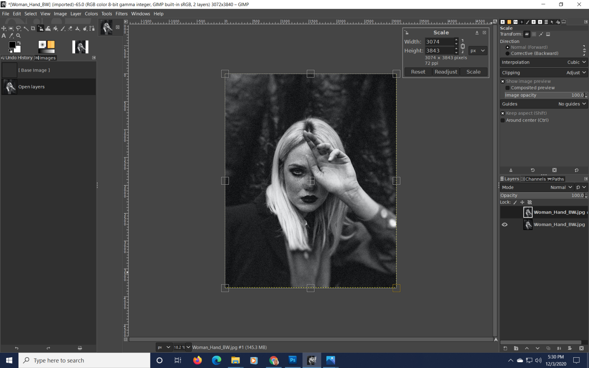The width and height of the screenshot is (589, 368).
Task: Pick the Color Picker eyedropper tool
Action: (x=11, y=36)
